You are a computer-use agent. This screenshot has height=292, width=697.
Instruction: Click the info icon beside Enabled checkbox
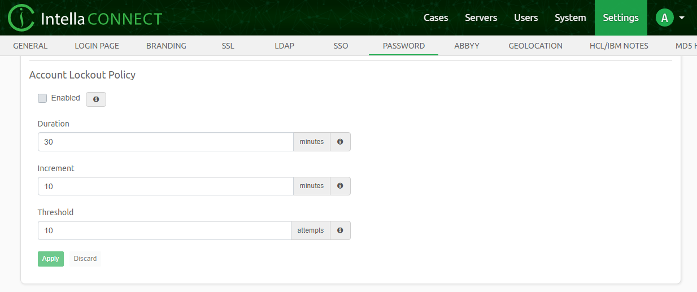click(96, 99)
